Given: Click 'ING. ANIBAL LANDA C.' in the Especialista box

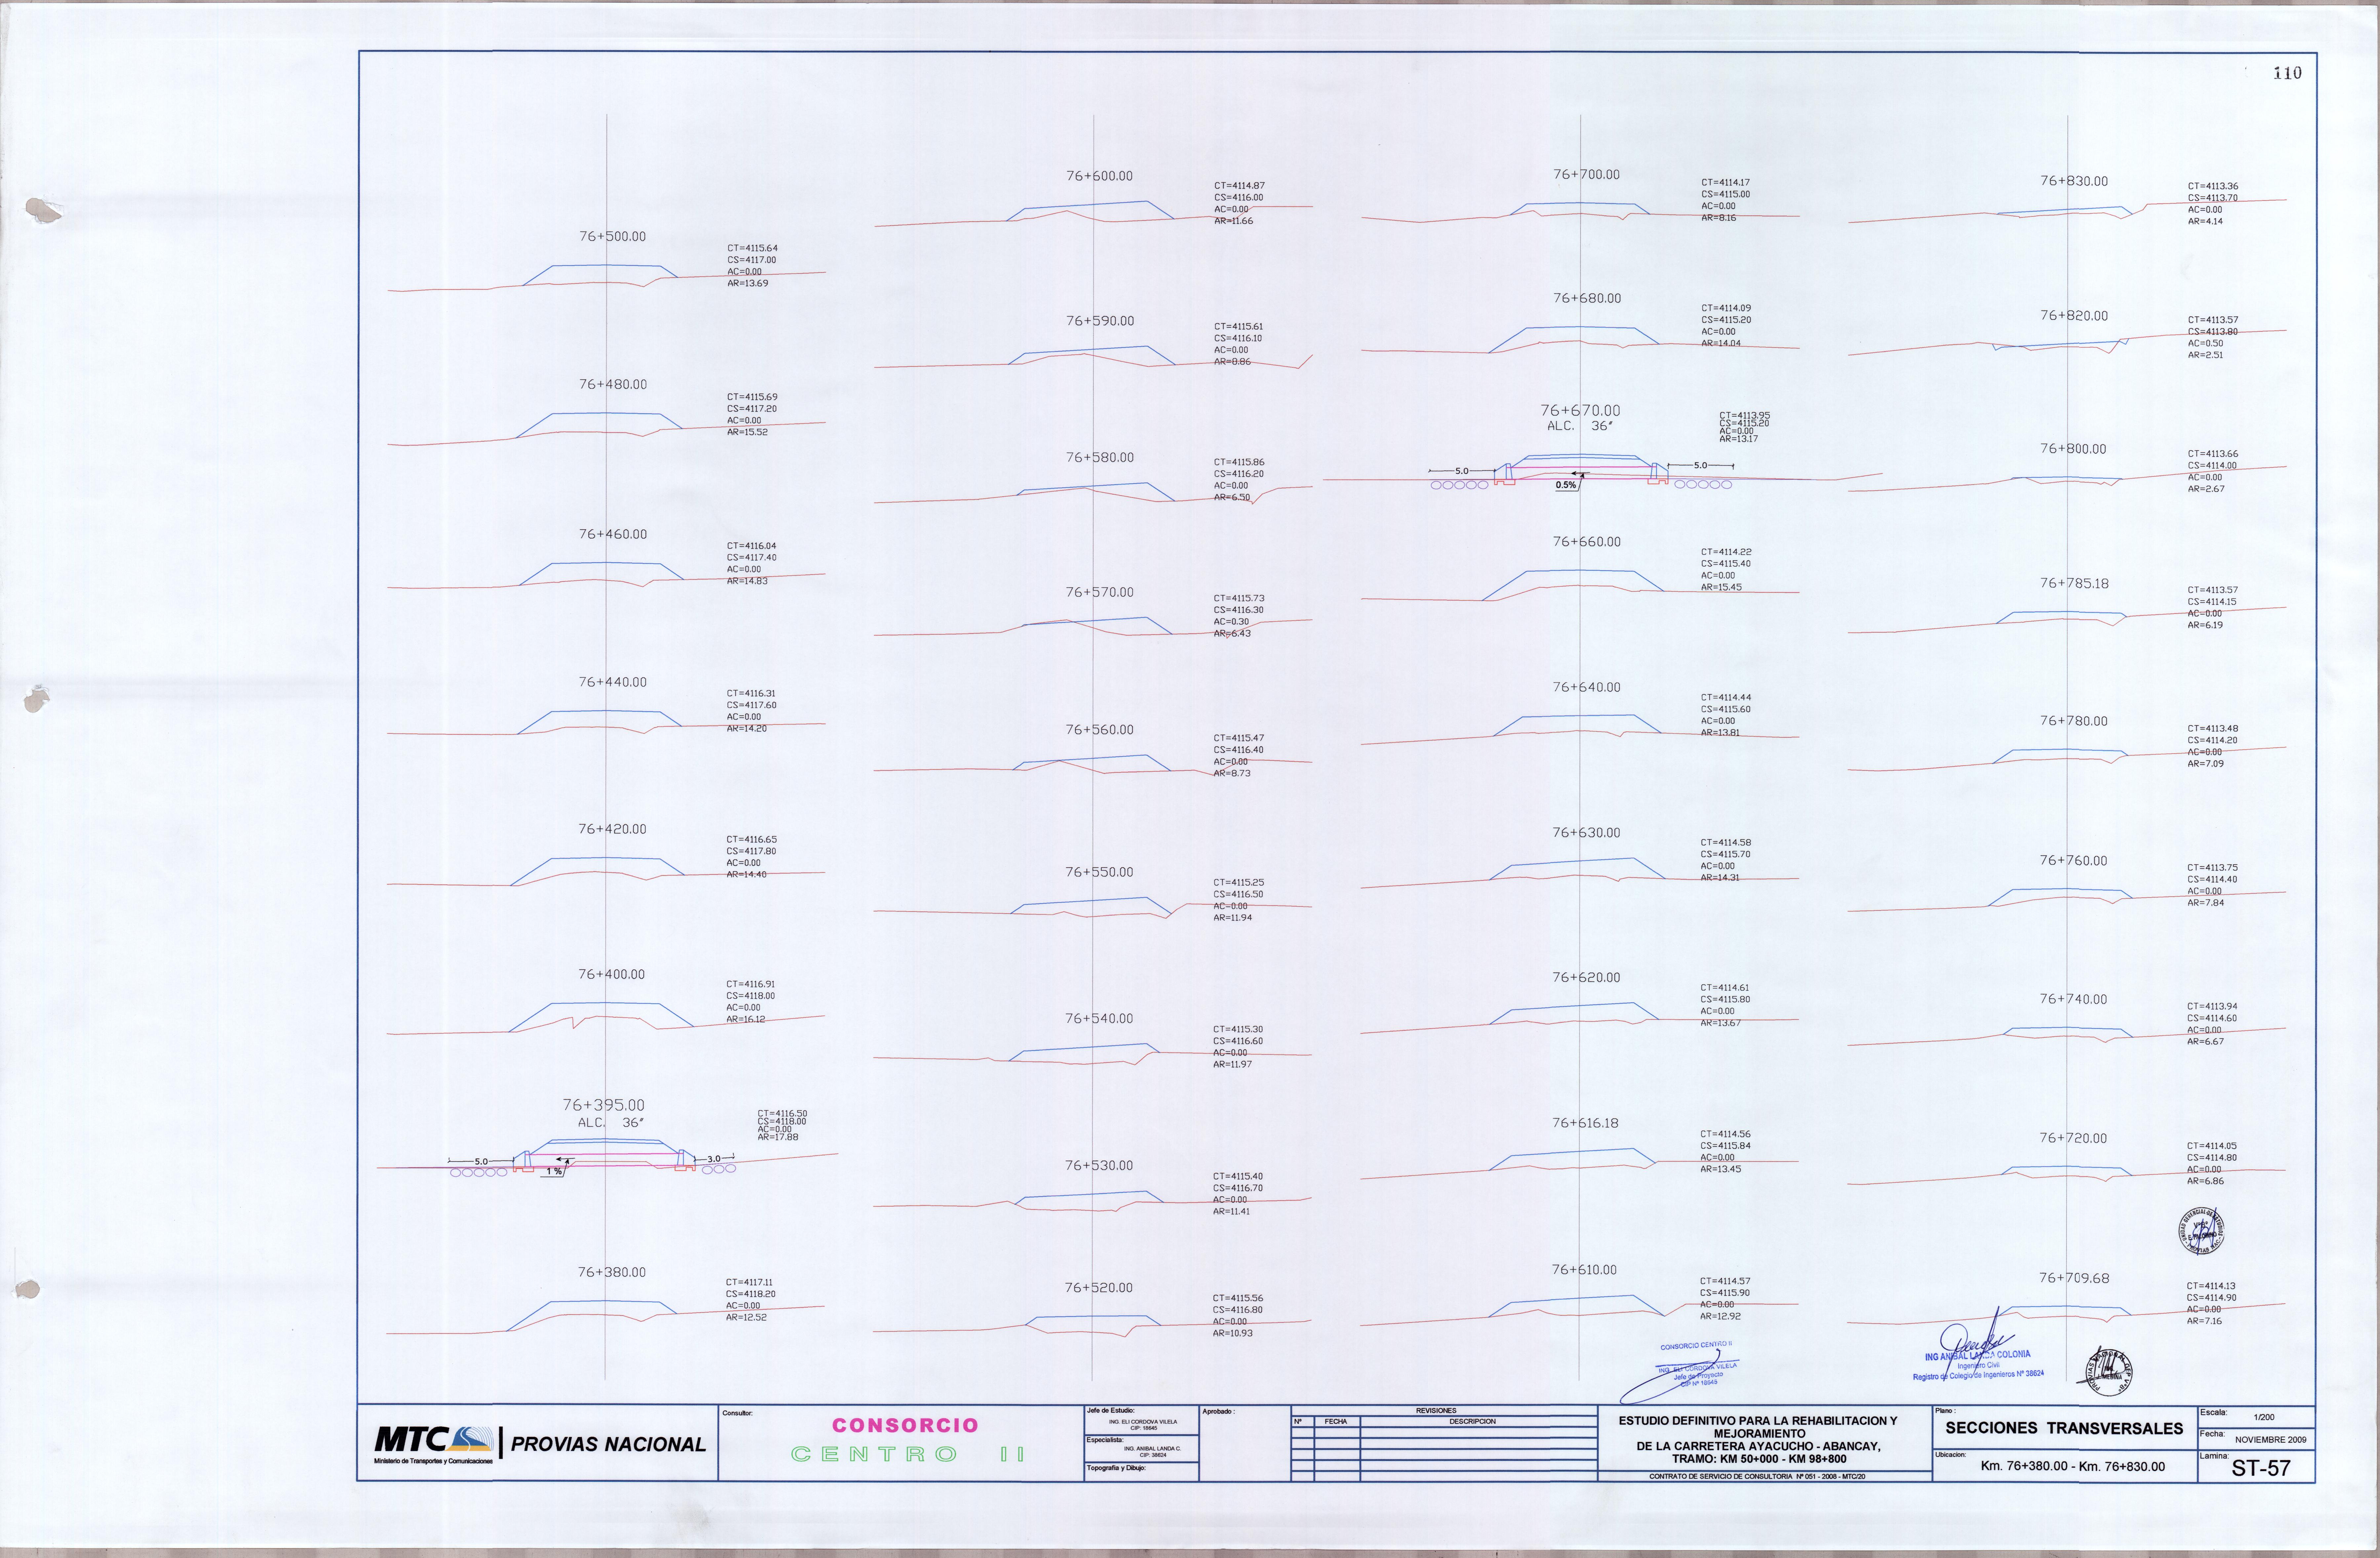Looking at the screenshot, I should click(x=1152, y=1448).
